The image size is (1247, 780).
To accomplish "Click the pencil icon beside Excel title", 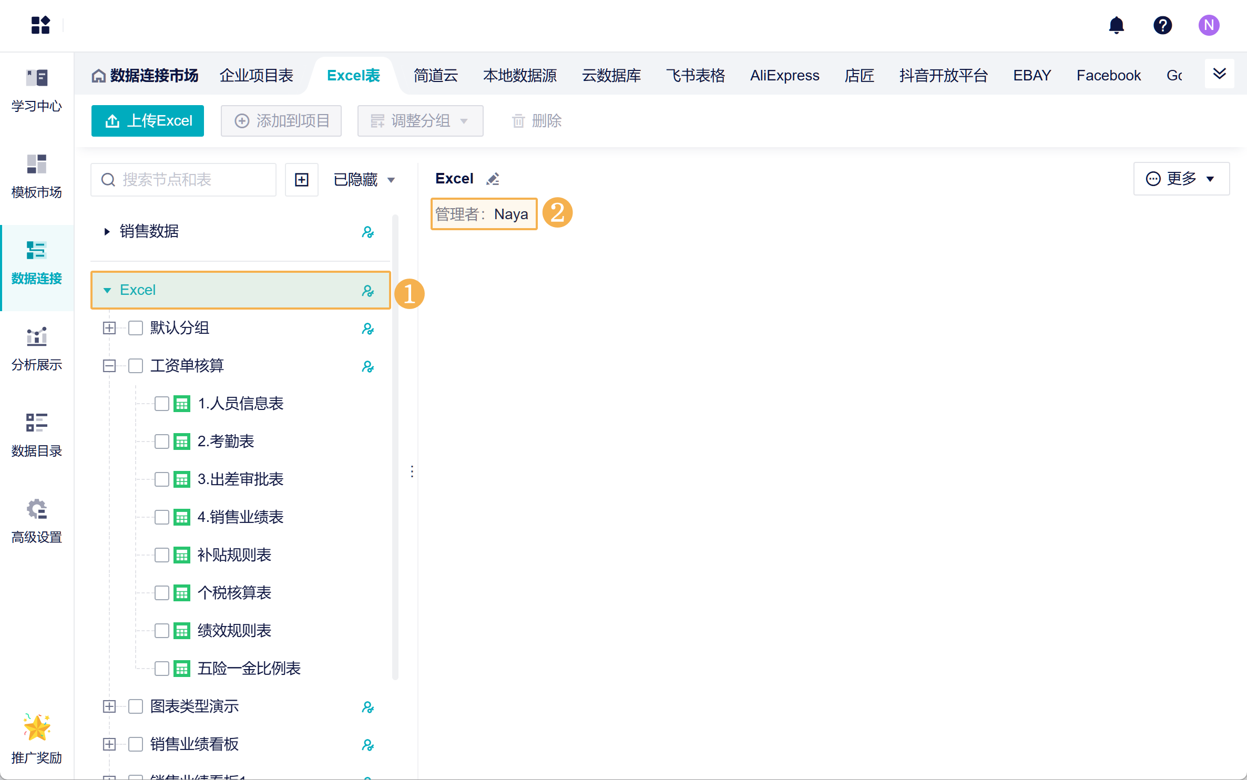I will click(493, 179).
